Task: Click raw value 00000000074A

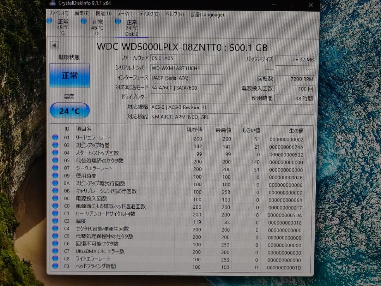Action: [x=286, y=147]
